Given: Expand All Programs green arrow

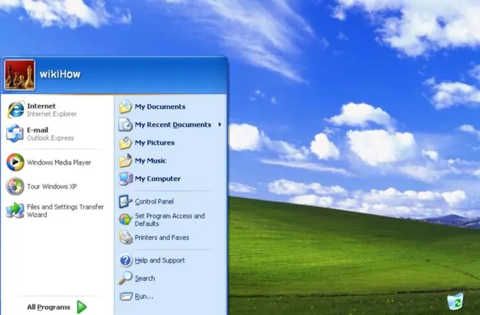Looking at the screenshot, I should [82, 307].
